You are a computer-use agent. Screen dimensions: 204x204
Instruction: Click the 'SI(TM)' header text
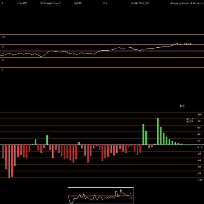(78, 3)
